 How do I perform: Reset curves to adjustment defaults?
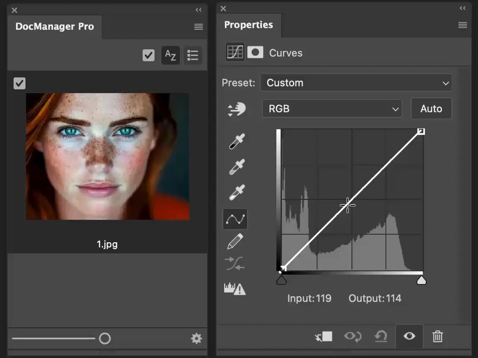click(x=381, y=337)
